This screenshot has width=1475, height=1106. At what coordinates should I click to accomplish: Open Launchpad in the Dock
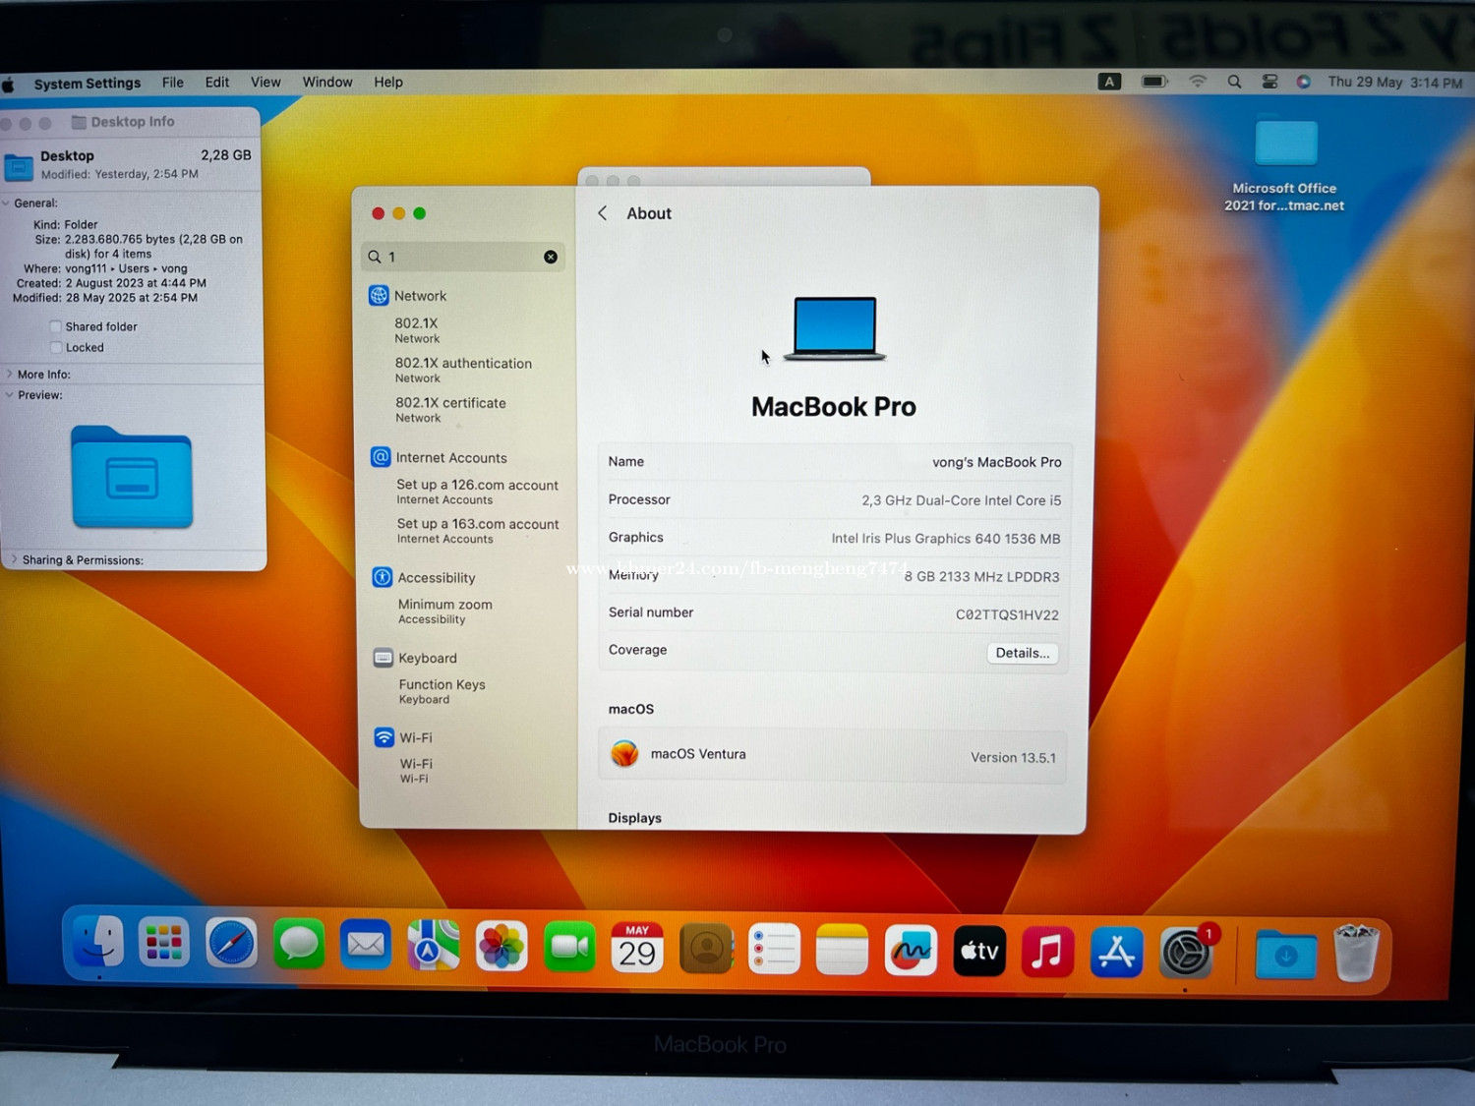point(164,944)
